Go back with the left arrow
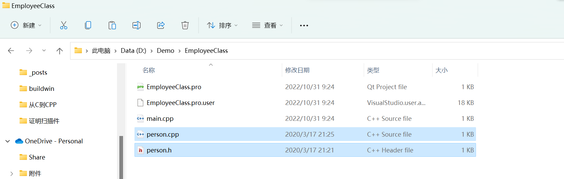This screenshot has width=564, height=179. click(x=11, y=51)
